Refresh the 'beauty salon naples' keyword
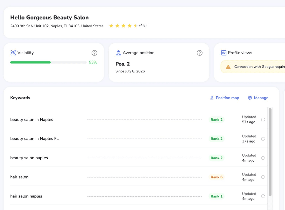285x210 pixels. [263, 158]
